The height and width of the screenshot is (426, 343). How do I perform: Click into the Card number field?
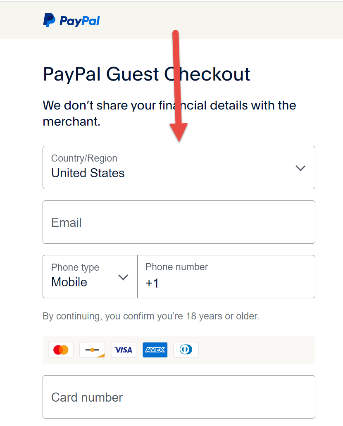179,397
